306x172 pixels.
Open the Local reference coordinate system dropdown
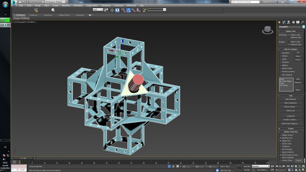pyautogui.click(x=98, y=9)
